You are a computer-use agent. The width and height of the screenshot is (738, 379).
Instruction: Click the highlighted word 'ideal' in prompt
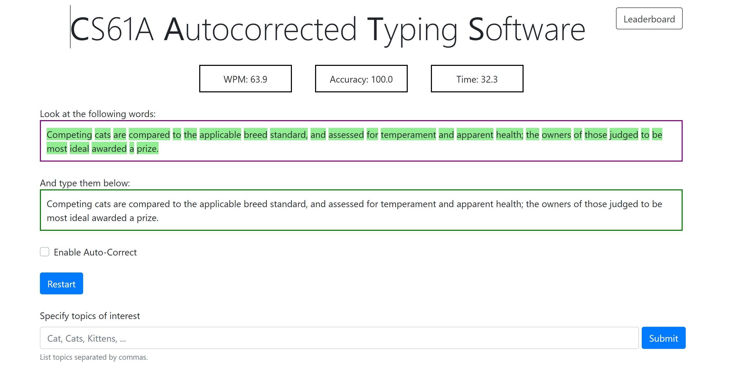(x=79, y=149)
